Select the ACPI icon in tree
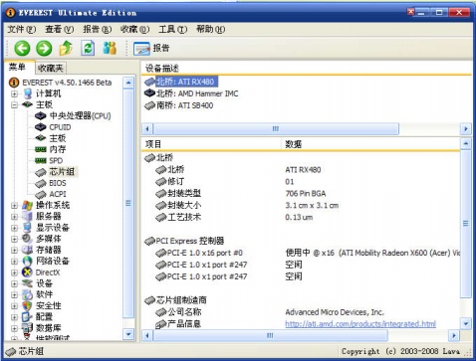Image resolution: width=476 pixels, height=361 pixels. [41, 195]
